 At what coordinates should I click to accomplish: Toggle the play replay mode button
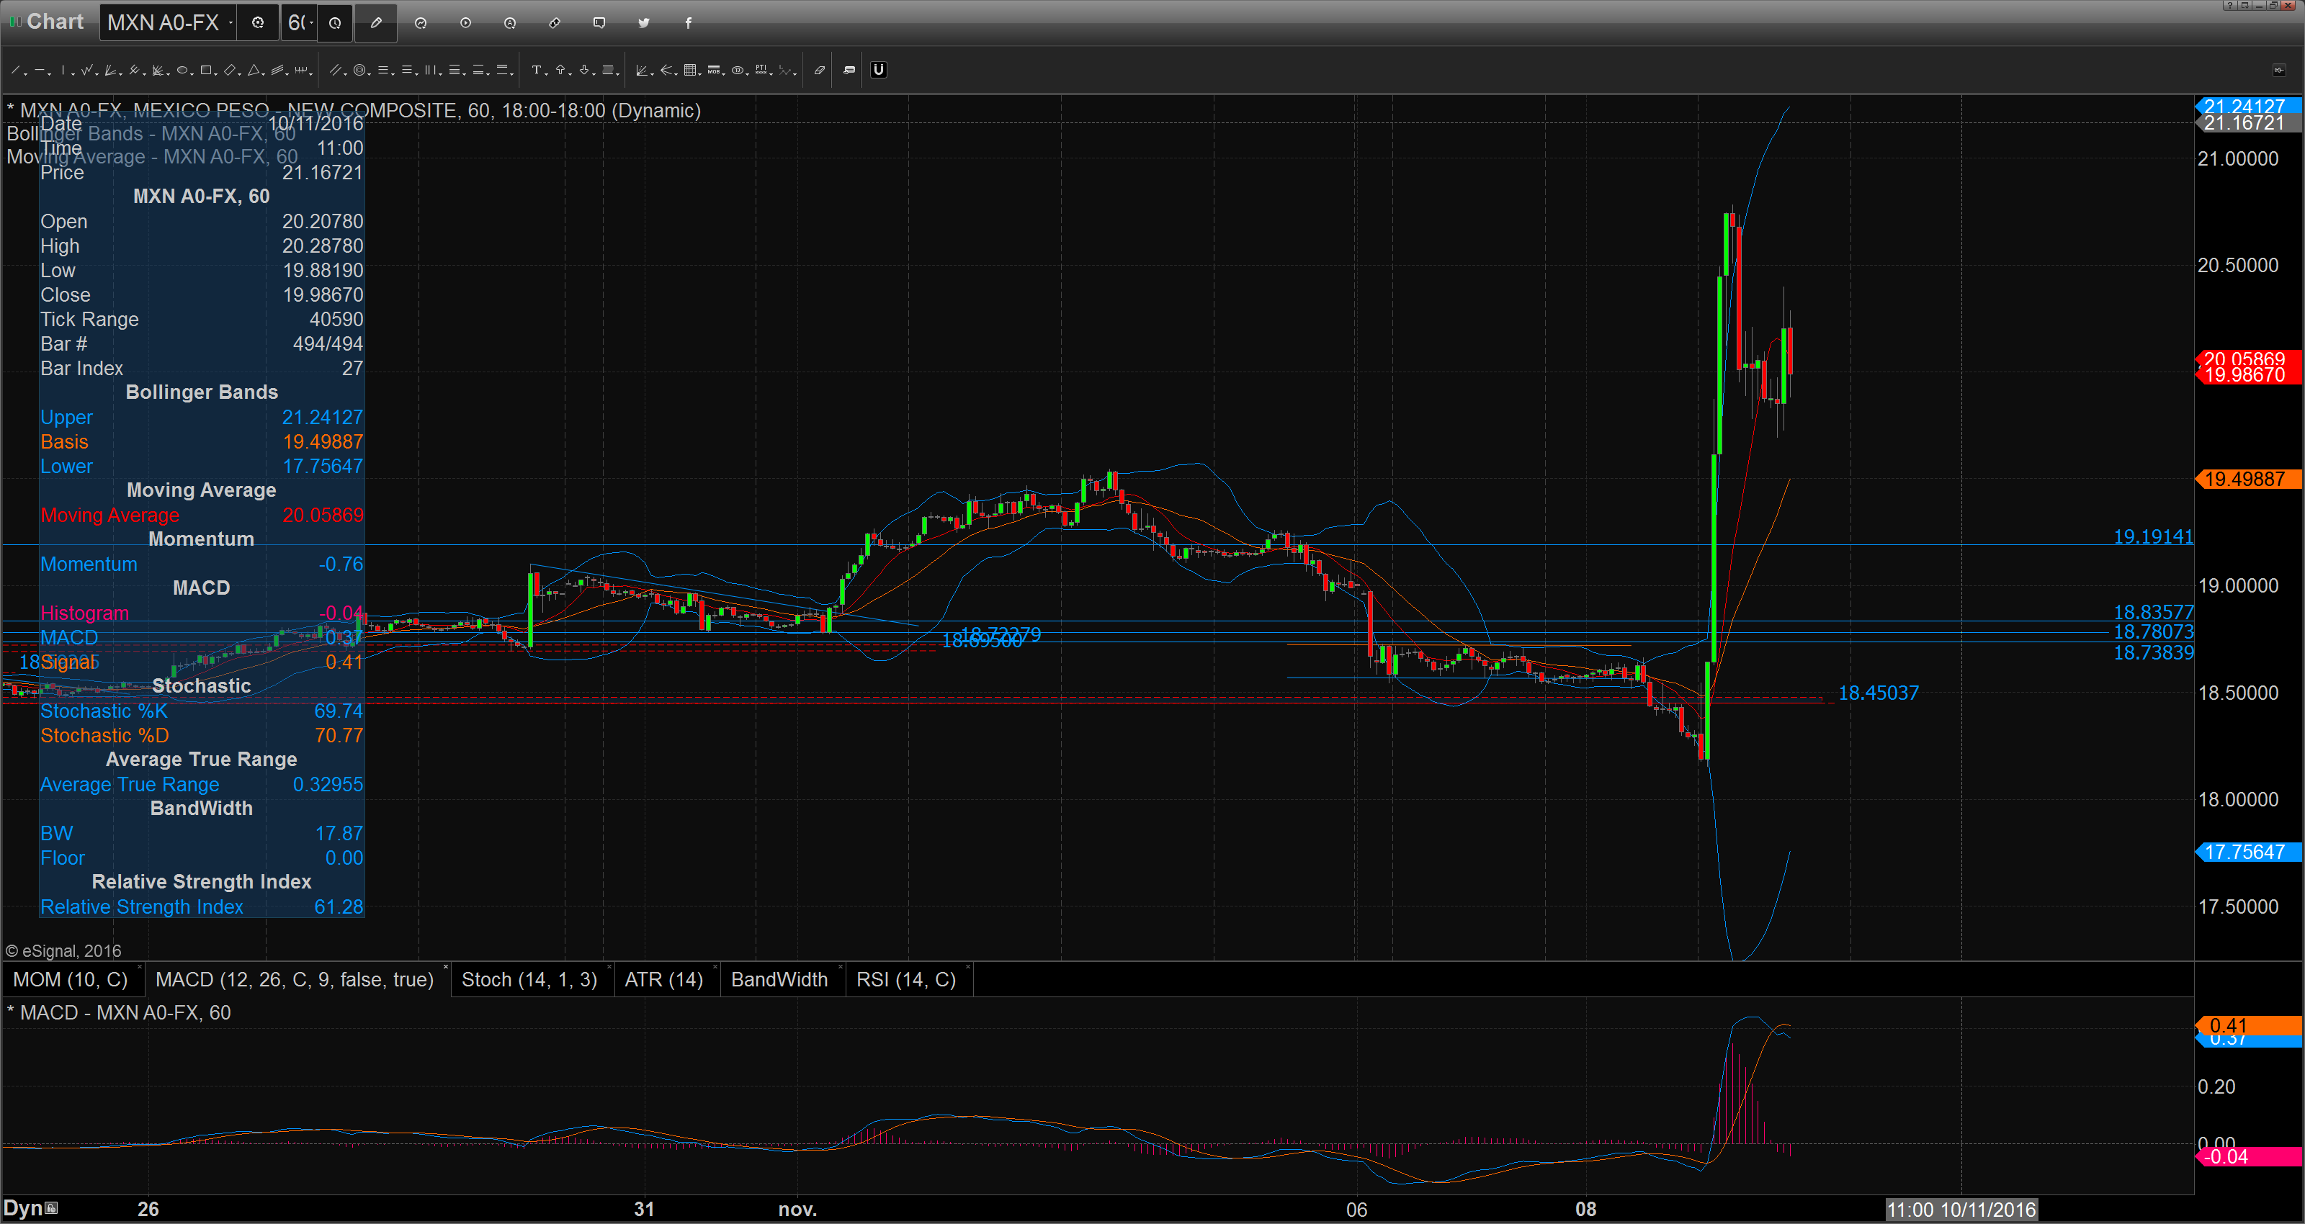(x=465, y=22)
